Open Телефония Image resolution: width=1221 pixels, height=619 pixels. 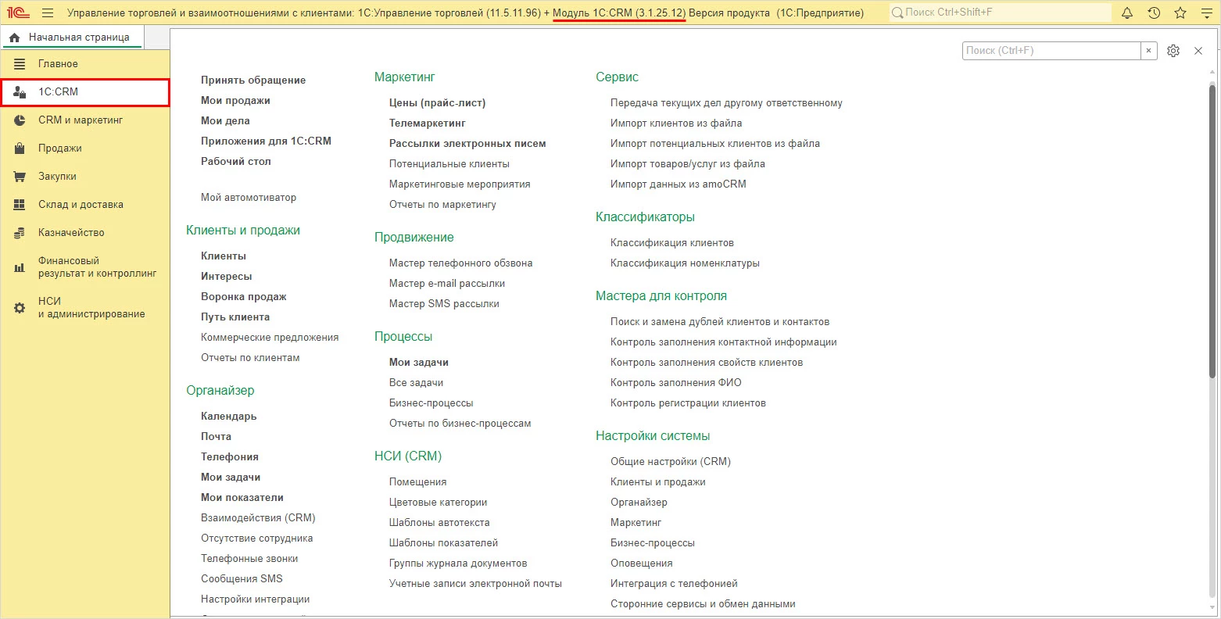(230, 457)
